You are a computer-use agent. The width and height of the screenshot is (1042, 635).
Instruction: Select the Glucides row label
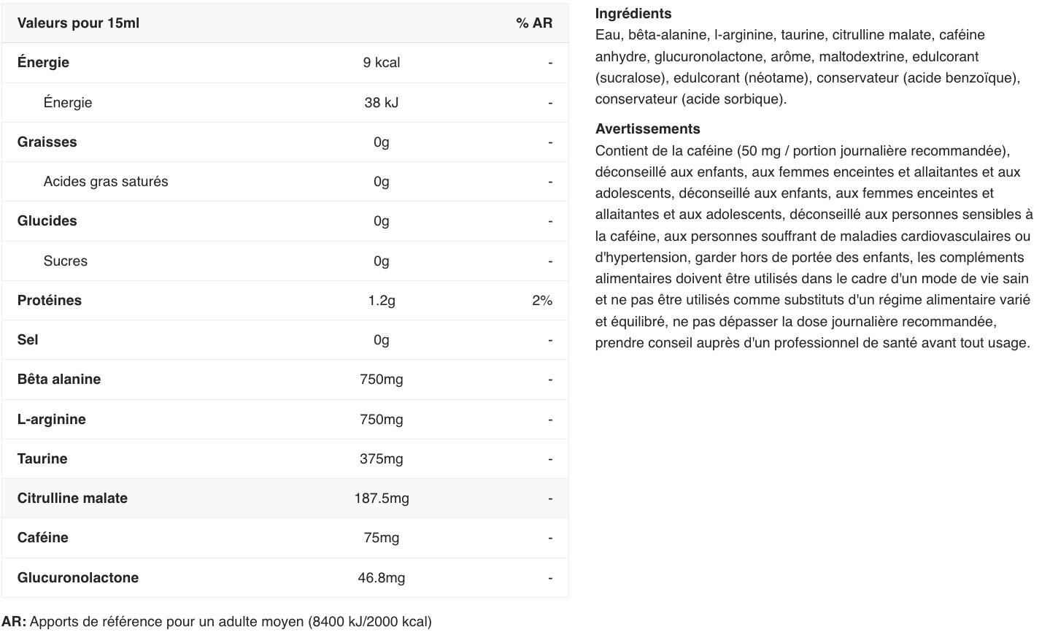coord(47,221)
